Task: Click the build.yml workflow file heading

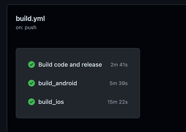Action: [x=30, y=19]
